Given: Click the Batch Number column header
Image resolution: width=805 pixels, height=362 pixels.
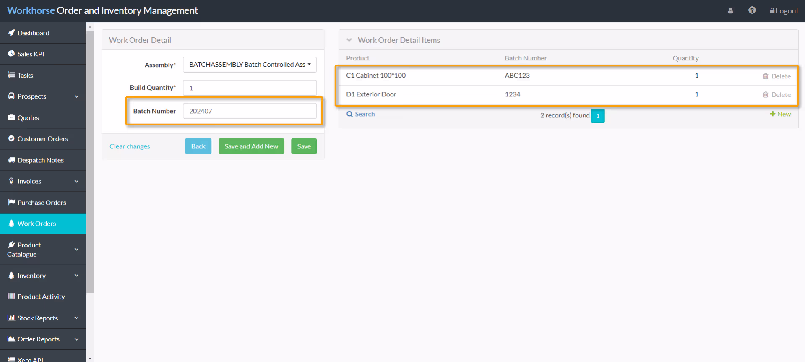Looking at the screenshot, I should tap(526, 58).
